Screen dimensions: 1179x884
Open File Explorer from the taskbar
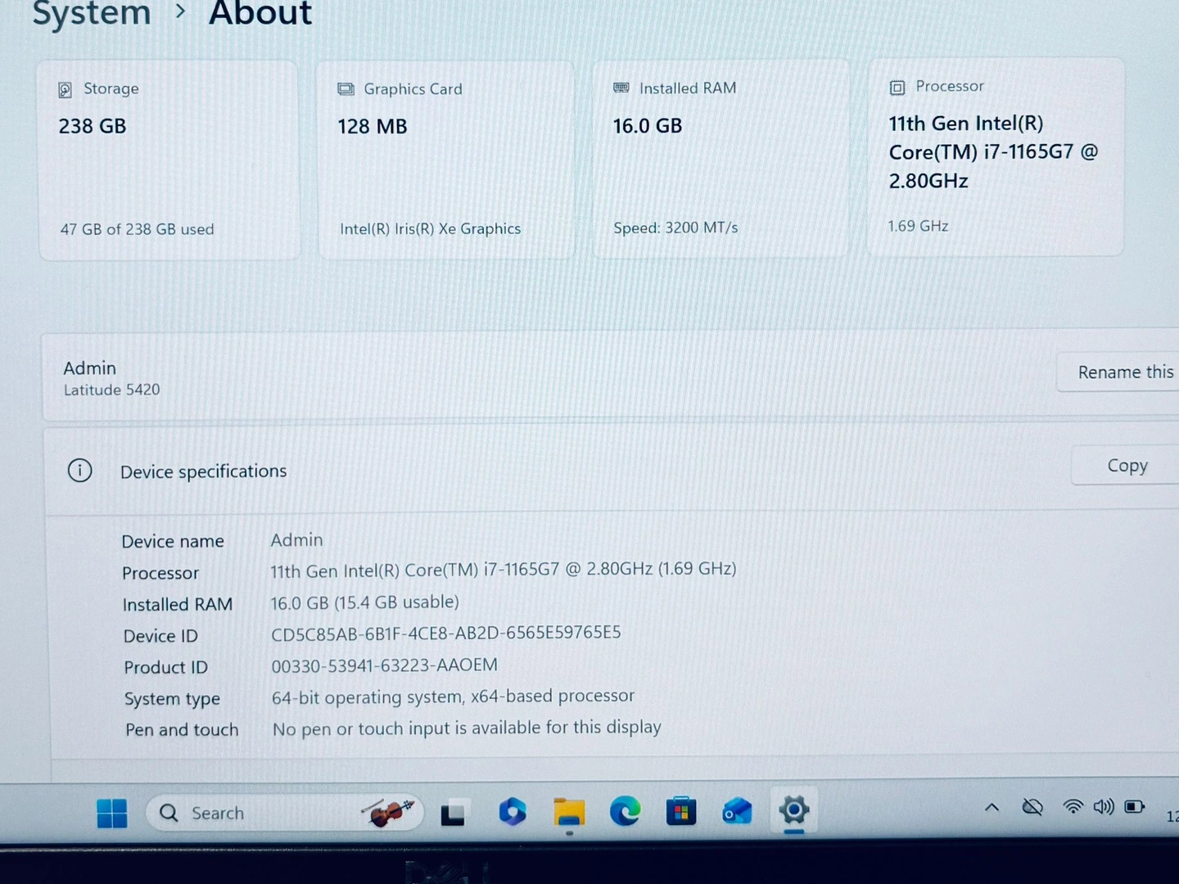click(x=569, y=812)
